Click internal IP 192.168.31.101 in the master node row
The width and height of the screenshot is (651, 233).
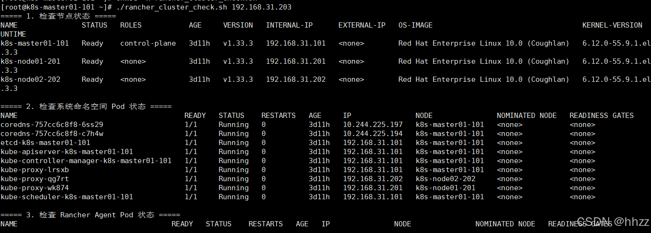coord(296,43)
